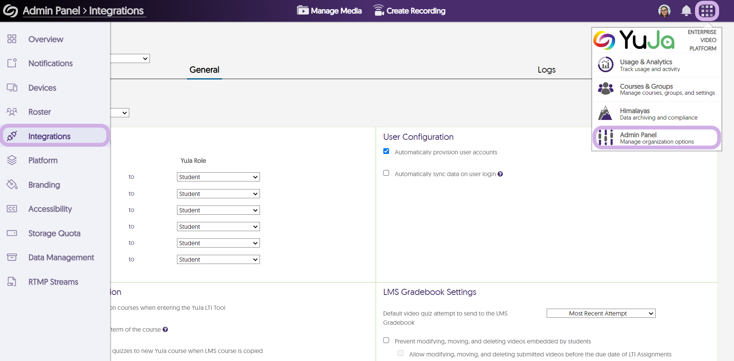Open Devices in the sidebar
734x361 pixels.
(x=42, y=88)
